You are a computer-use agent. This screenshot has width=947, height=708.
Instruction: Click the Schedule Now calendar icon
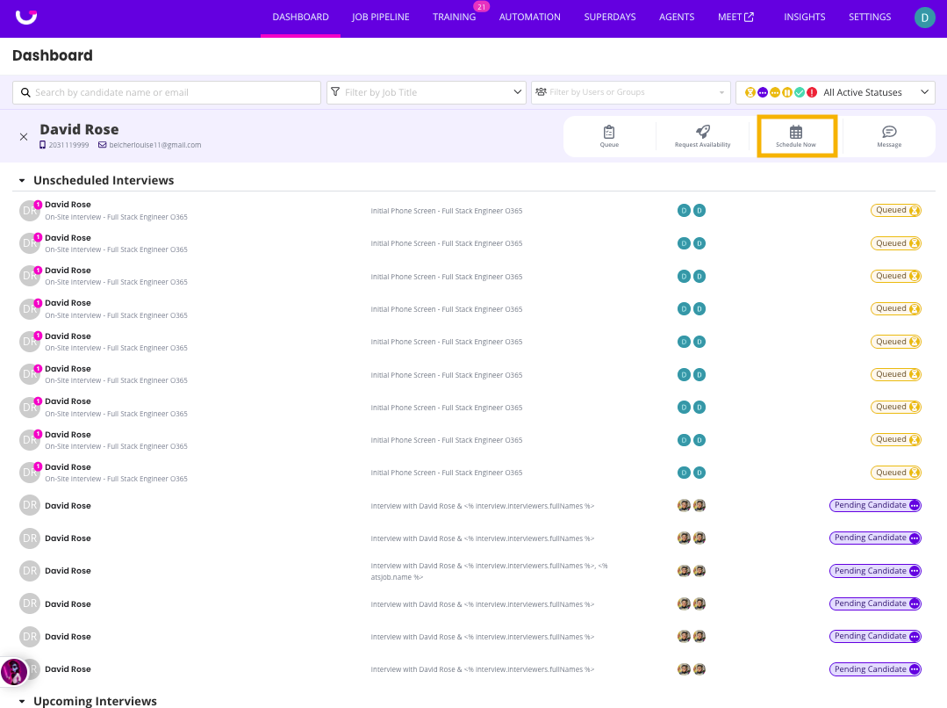click(x=796, y=132)
